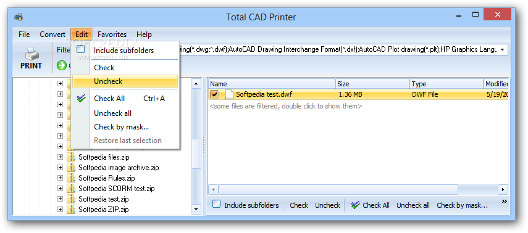Expand Softpedia image archive.zip tree node
Screen dimensions: 528x233
click(x=60, y=168)
